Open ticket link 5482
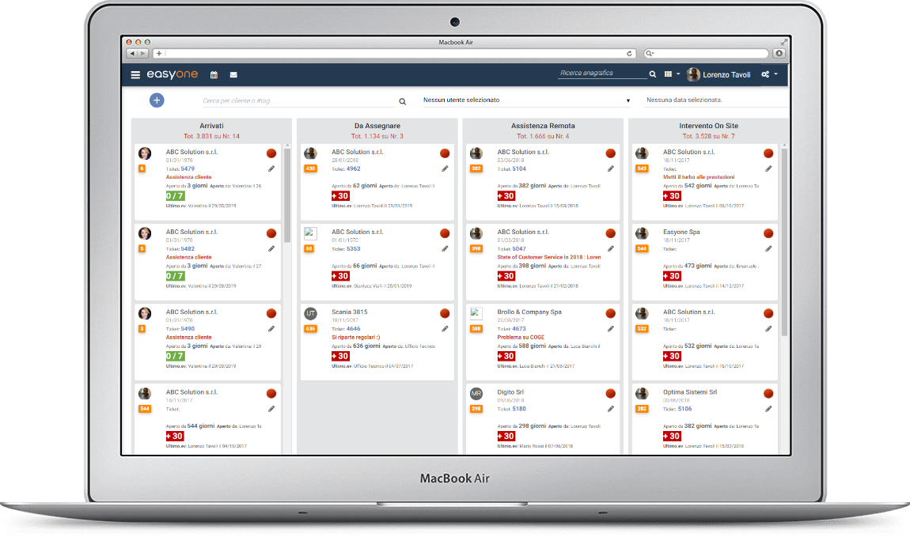The width and height of the screenshot is (910, 537). tap(188, 249)
